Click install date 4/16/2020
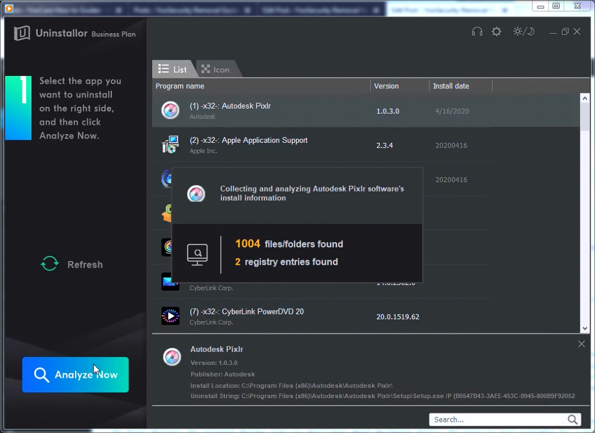 (x=452, y=111)
